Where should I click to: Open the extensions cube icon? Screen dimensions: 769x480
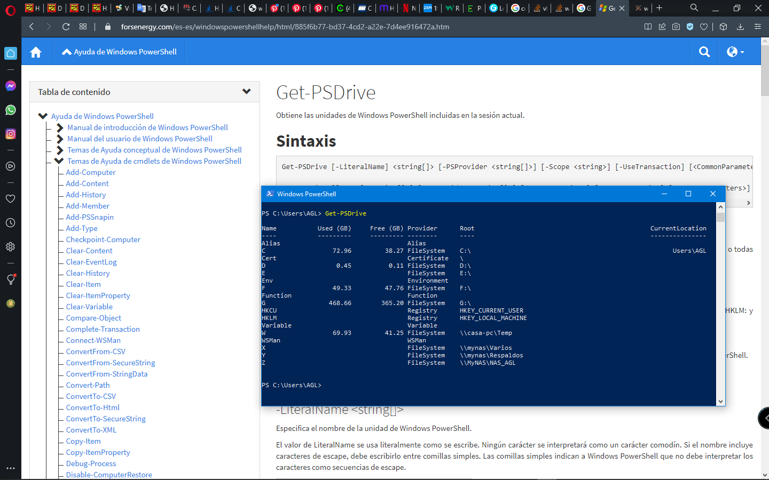[724, 27]
